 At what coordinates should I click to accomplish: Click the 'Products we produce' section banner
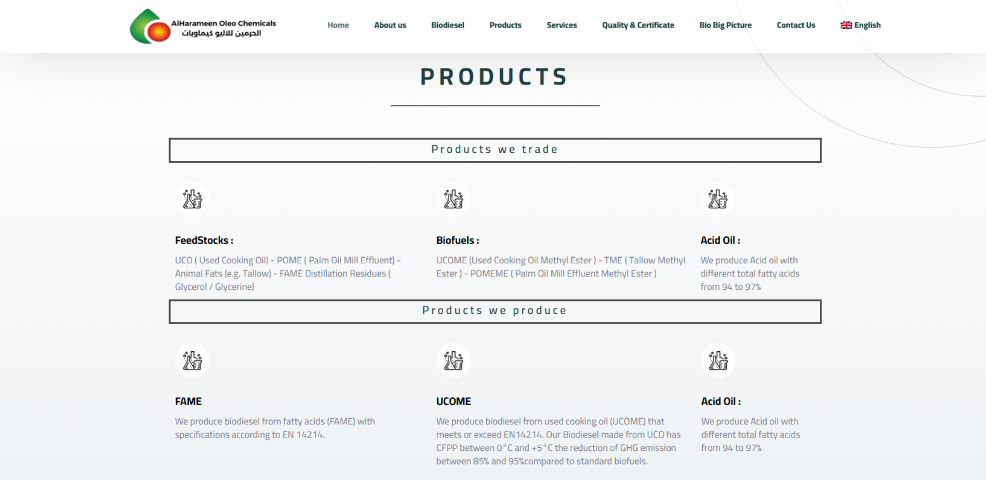pos(495,311)
